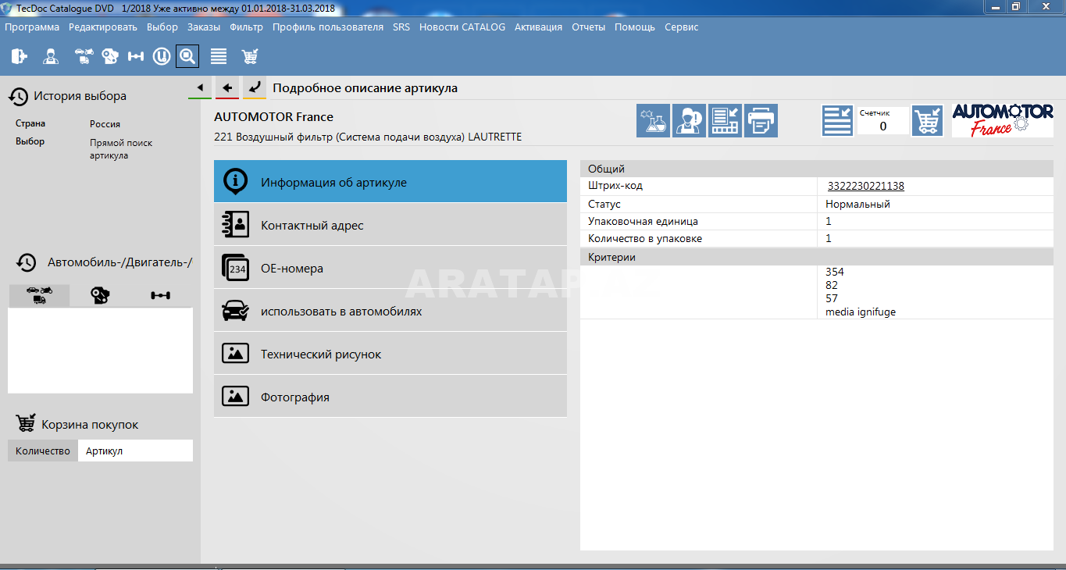Click the criteria value 354
1066x570 pixels.
point(835,272)
